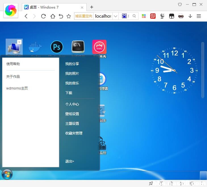
Task: Open 我的照片 in the start menu
Action: [72, 74]
